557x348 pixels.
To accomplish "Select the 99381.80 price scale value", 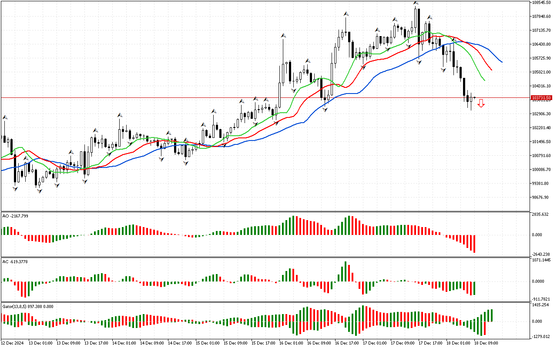I will pos(541,184).
